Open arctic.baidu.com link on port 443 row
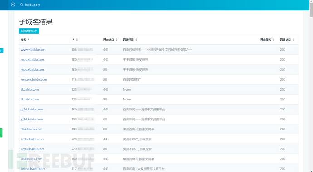Viewport: 313px width, 172px height. tap(33, 139)
